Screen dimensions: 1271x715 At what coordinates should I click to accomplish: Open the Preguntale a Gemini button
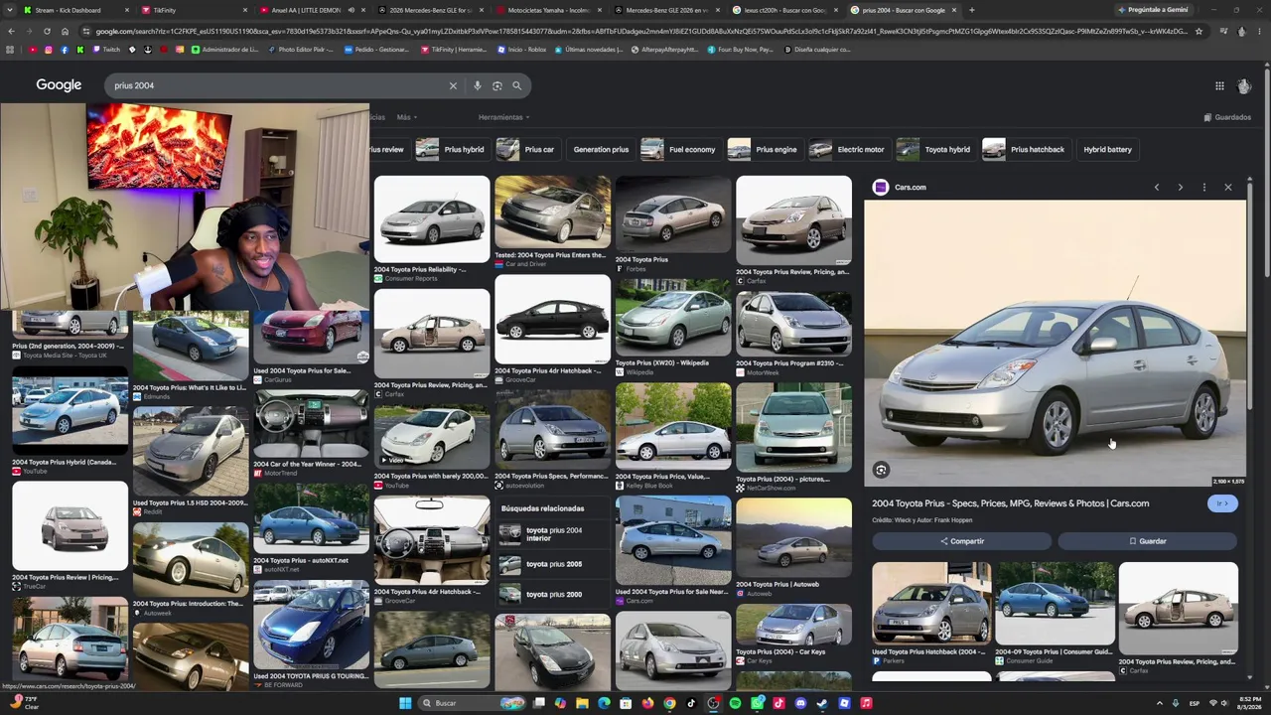(x=1153, y=10)
